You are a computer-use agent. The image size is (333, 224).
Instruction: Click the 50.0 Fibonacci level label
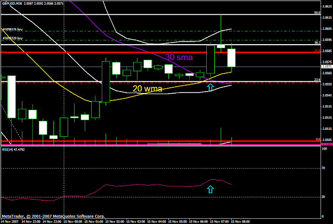[x=317, y=13]
